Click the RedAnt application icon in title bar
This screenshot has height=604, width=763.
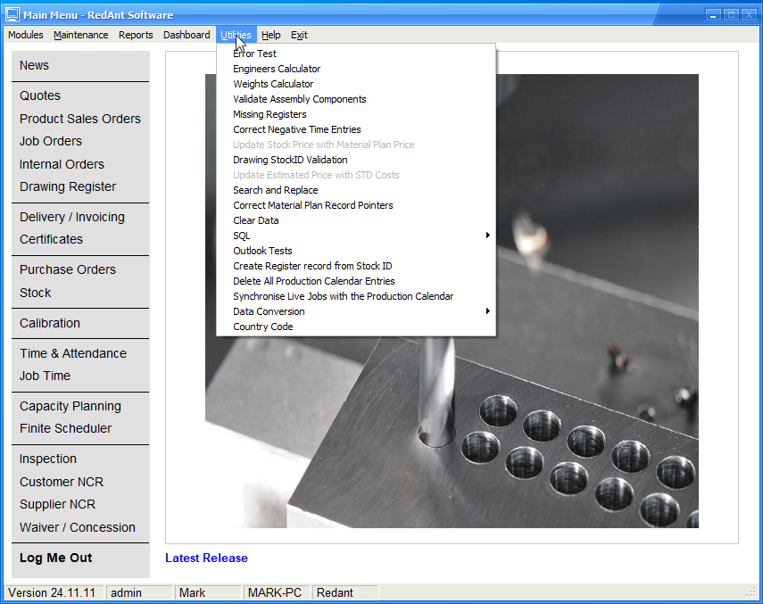12,14
